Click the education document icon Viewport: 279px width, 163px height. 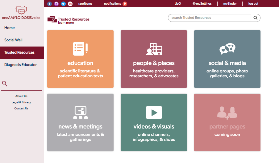pyautogui.click(x=81, y=49)
